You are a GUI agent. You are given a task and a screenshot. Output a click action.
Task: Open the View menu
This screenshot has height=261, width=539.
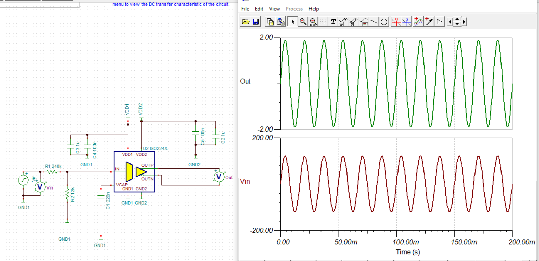pos(274,9)
